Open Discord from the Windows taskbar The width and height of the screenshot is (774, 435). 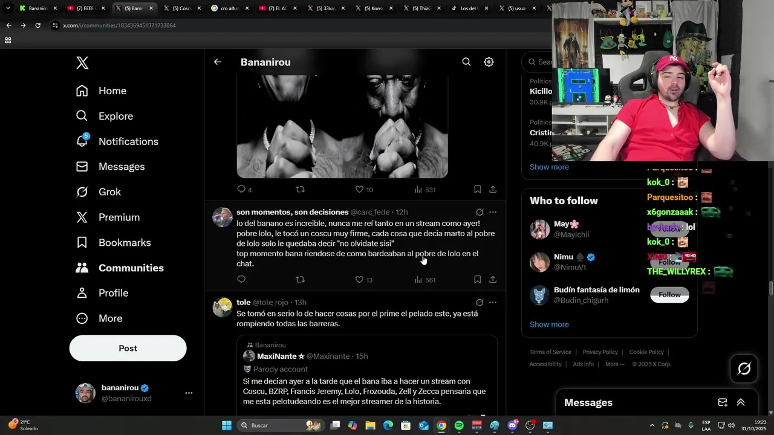click(x=513, y=425)
